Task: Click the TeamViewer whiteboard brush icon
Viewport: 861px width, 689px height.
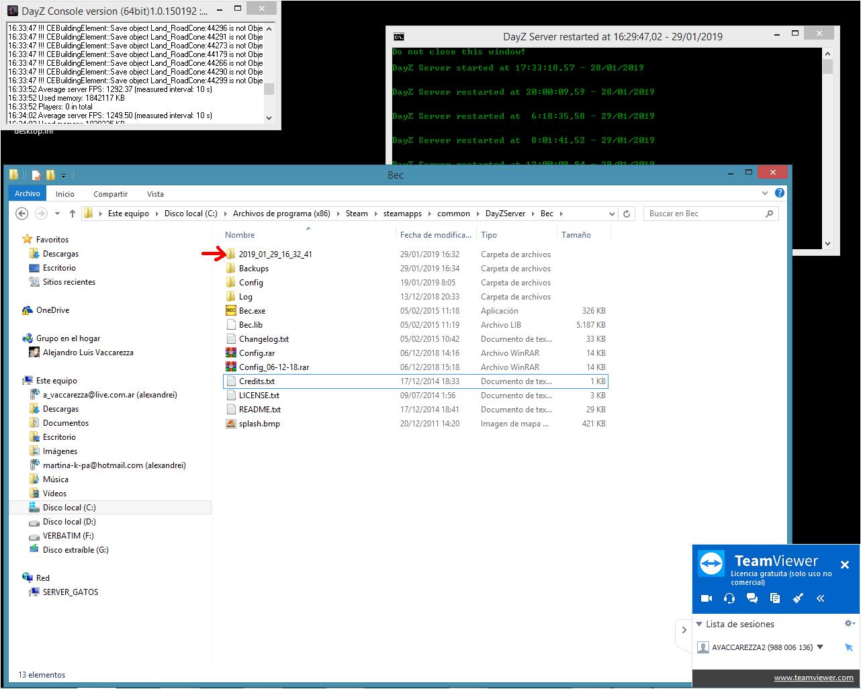Action: click(798, 598)
